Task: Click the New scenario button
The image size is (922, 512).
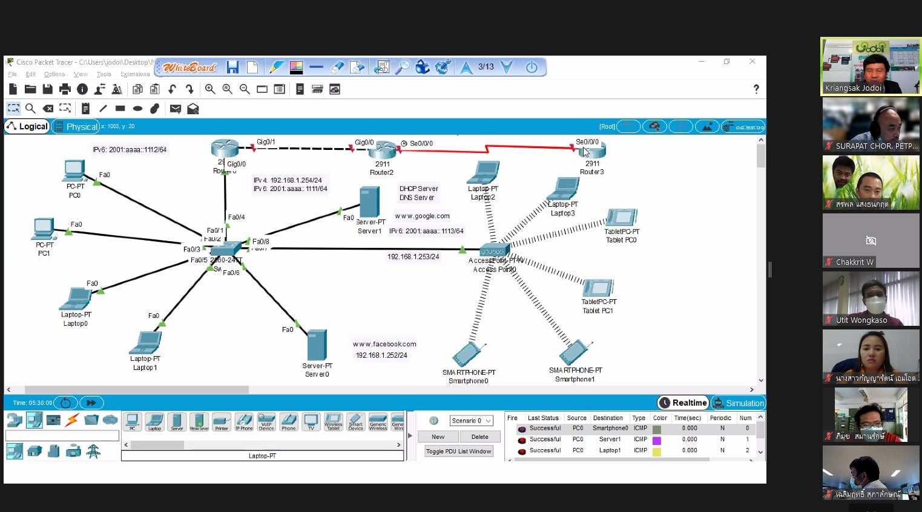Action: (438, 436)
